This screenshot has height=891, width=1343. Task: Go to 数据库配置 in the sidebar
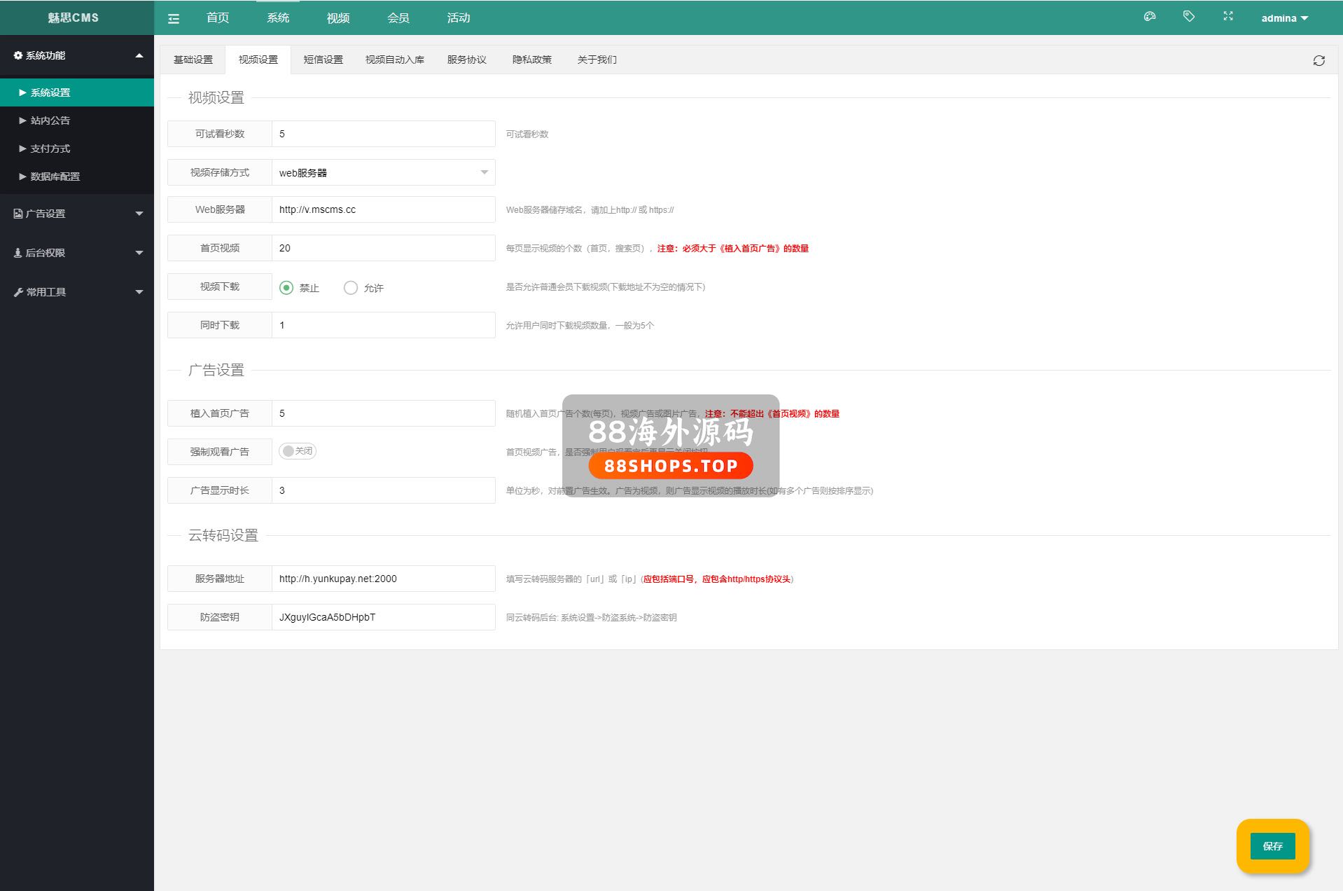pyautogui.click(x=55, y=177)
